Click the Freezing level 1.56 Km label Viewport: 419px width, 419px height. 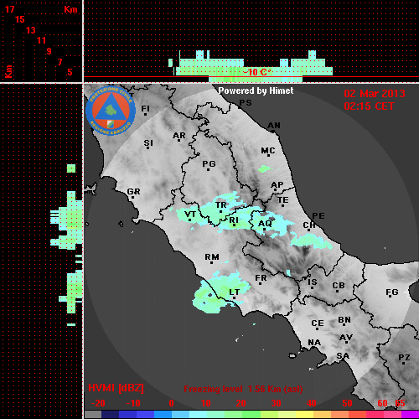243,389
